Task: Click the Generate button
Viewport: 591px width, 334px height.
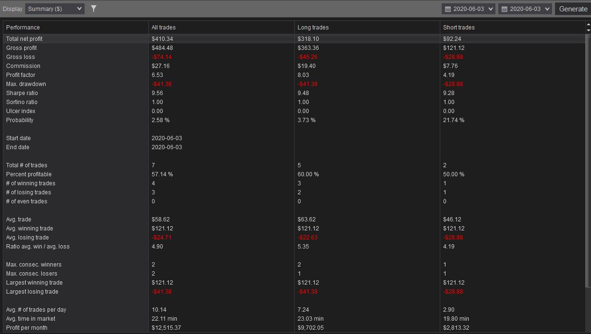Action: pyautogui.click(x=573, y=9)
